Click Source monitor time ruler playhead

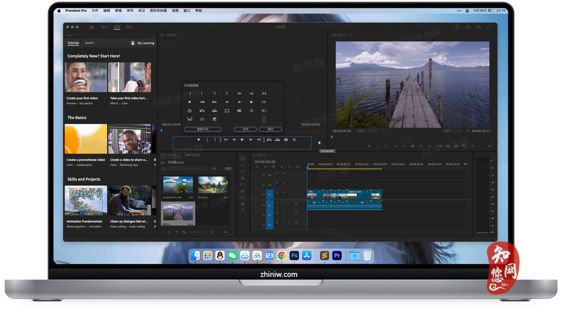[161, 130]
